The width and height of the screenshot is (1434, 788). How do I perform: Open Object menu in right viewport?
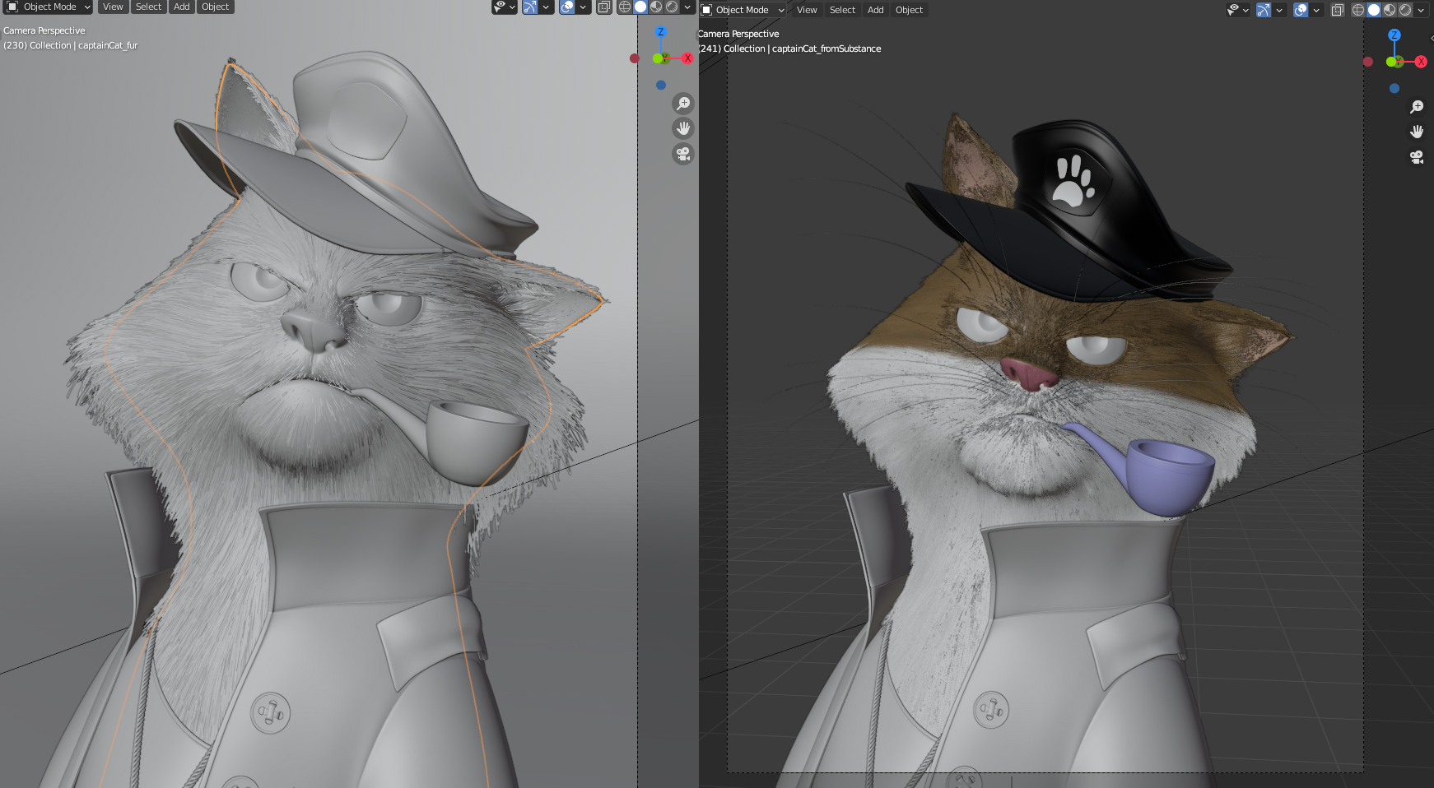(910, 10)
